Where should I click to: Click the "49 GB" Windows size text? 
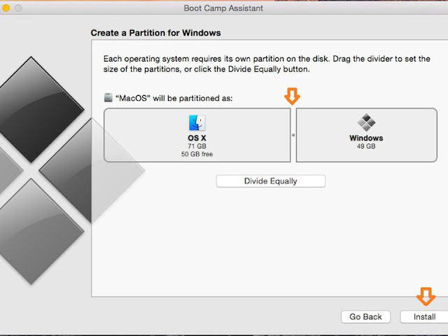pyautogui.click(x=366, y=146)
